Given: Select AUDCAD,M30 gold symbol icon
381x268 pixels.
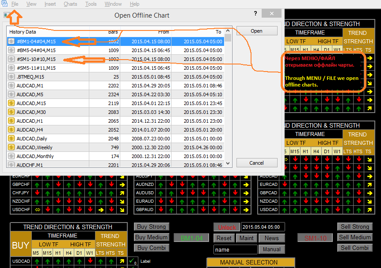Looking at the screenshot, I should [x=11, y=112].
